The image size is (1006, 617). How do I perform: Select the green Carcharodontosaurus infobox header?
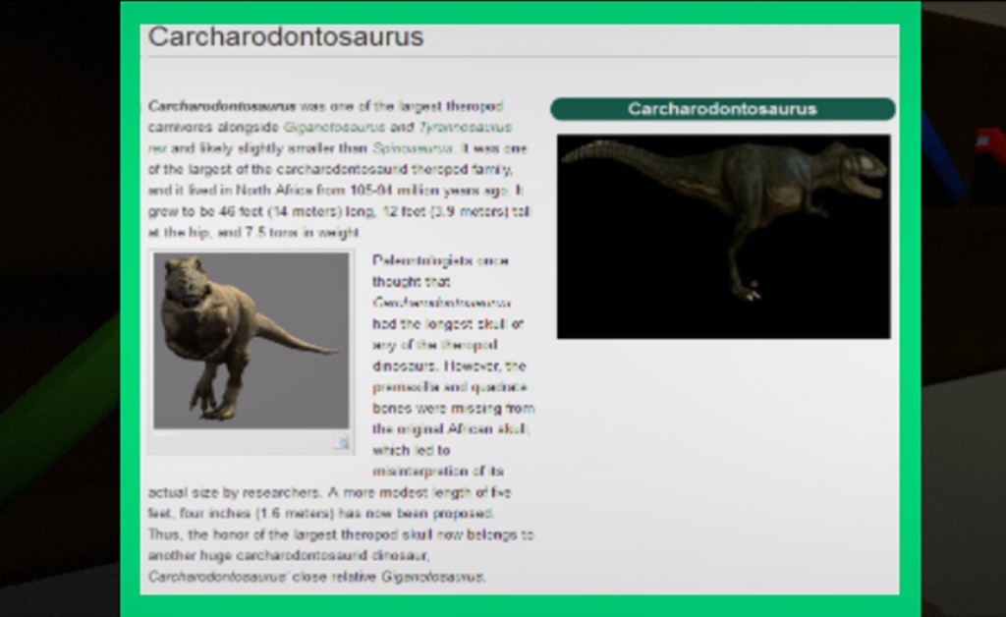click(722, 109)
